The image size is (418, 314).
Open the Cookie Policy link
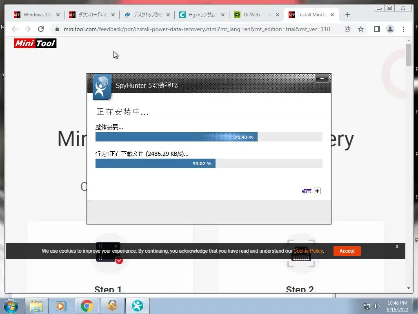(308, 251)
